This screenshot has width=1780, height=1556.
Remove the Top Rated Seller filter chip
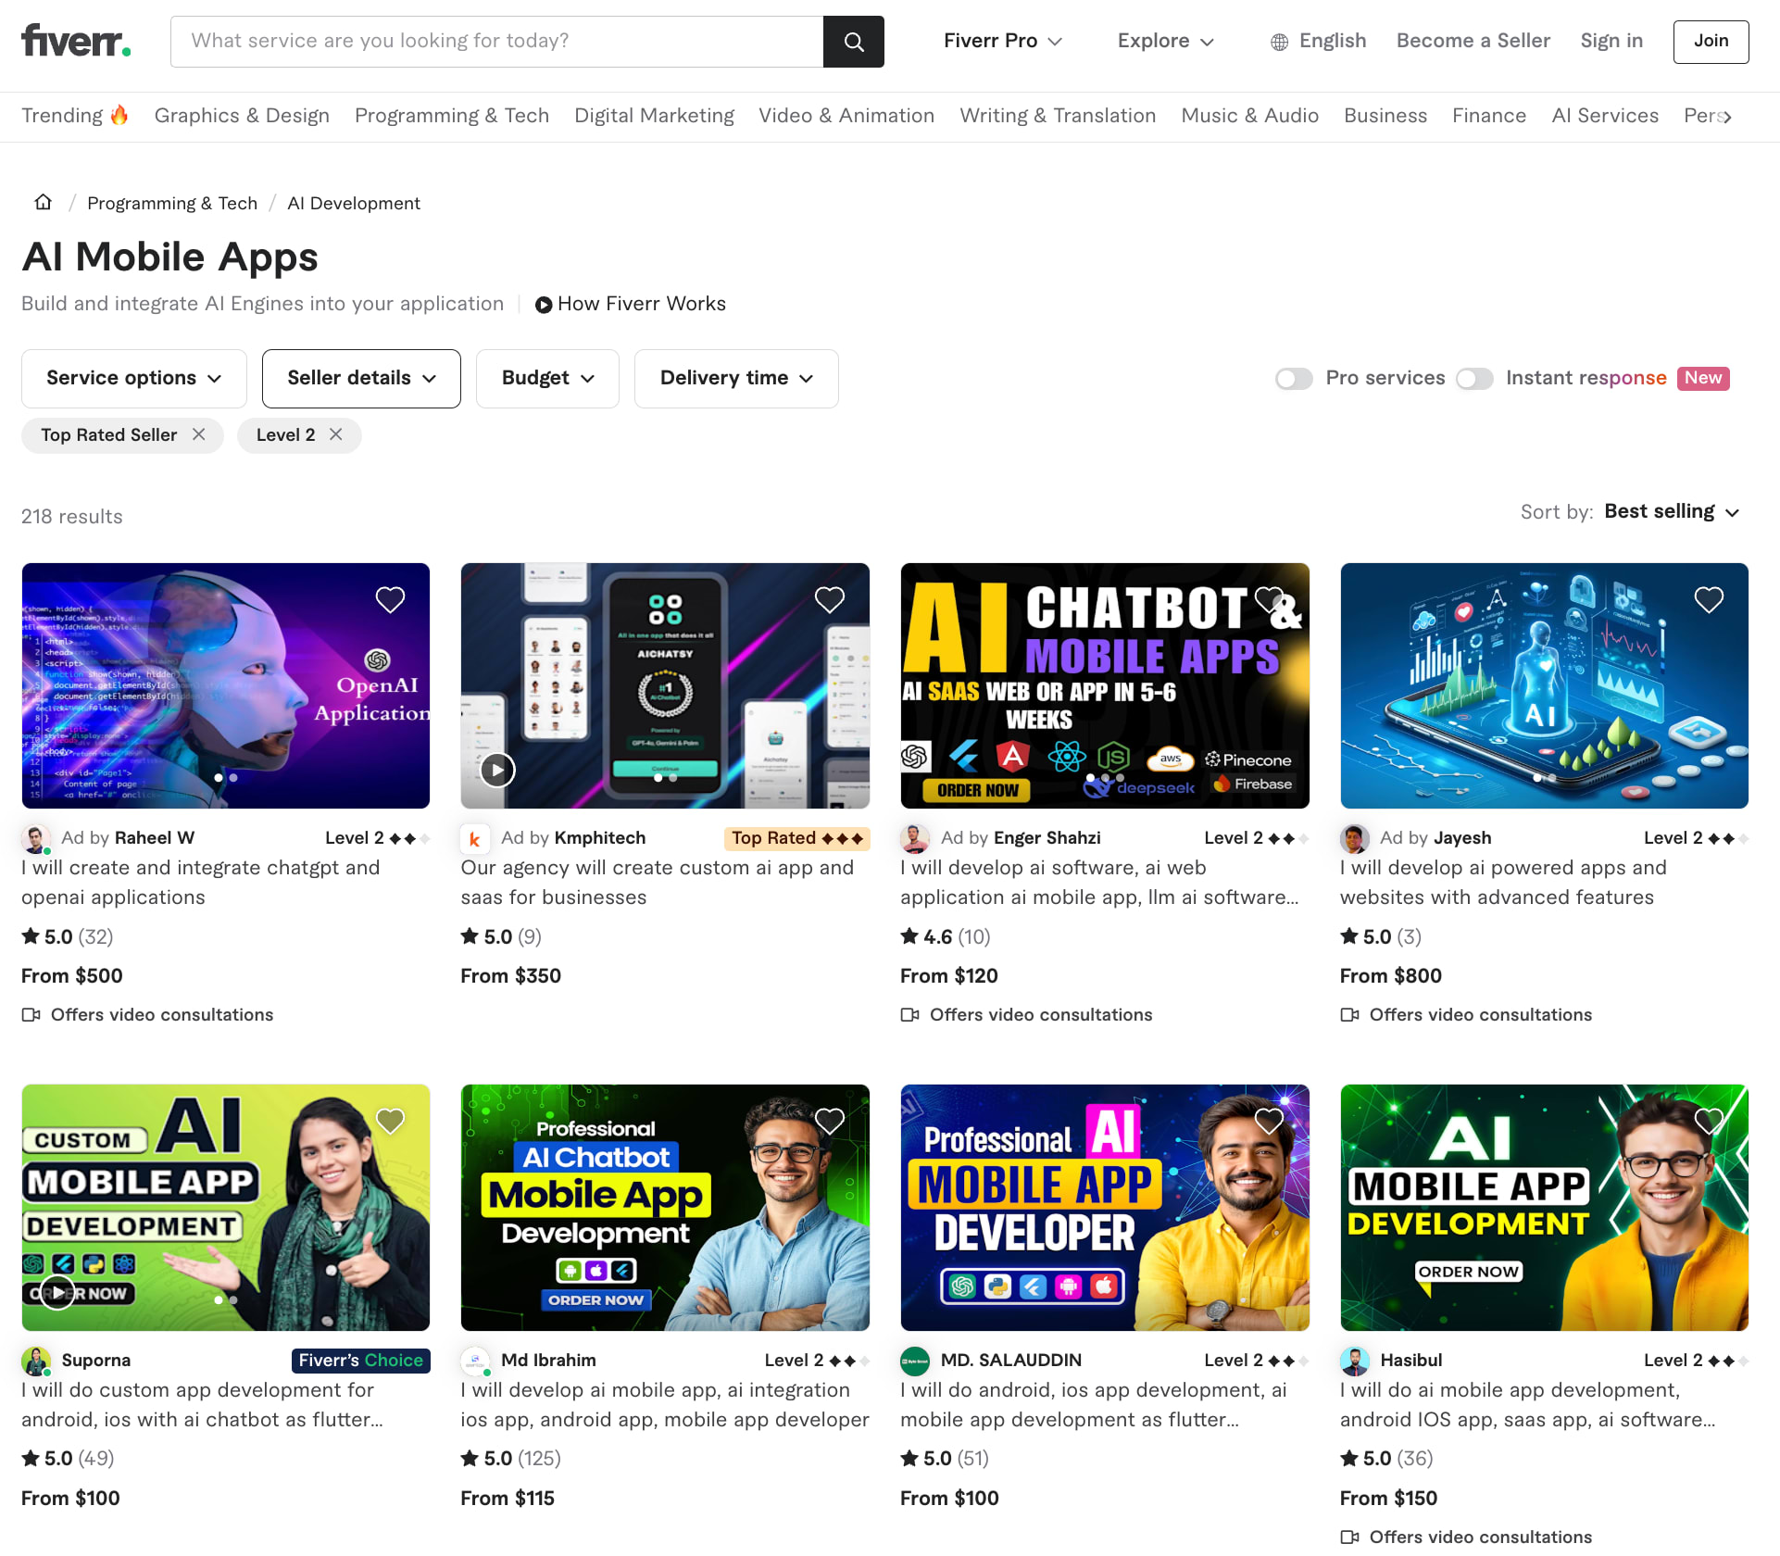point(199,434)
